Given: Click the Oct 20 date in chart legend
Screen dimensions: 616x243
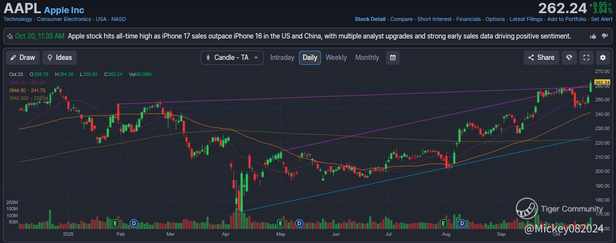Looking at the screenshot, I should (16, 75).
